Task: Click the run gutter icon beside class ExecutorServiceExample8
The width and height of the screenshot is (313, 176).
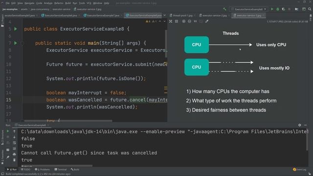Action: click(16, 29)
